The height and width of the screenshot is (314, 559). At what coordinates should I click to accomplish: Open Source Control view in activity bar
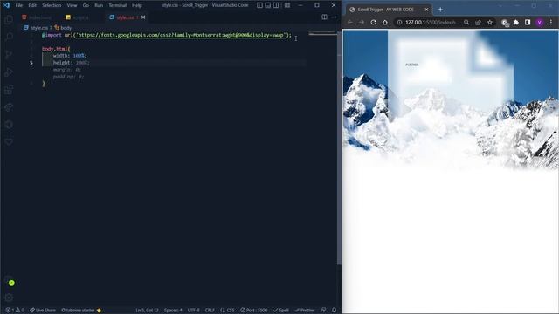[x=9, y=54]
